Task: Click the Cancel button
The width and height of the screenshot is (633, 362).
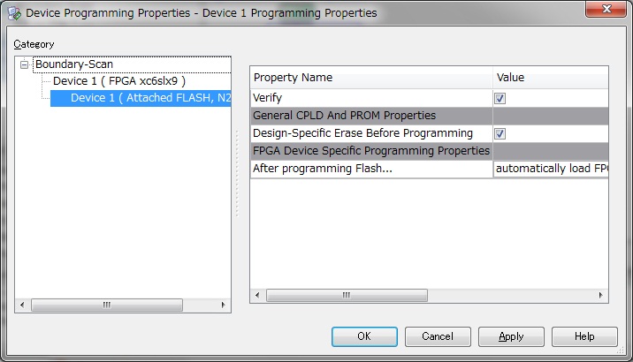Action: (x=438, y=336)
